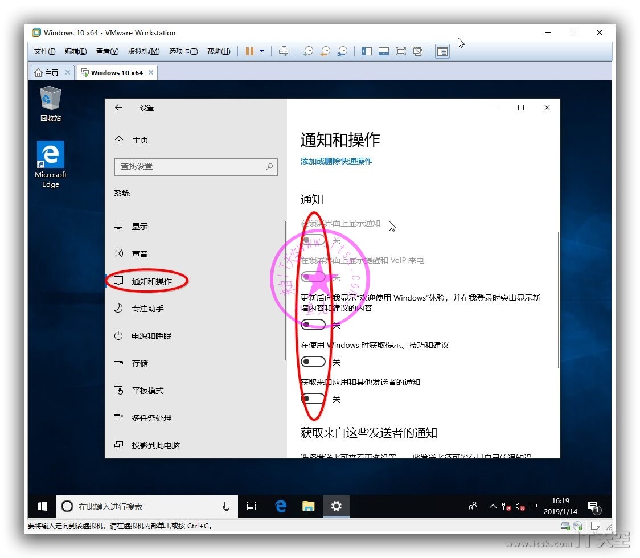
Task: Switch to Unity mode in VMware
Action: coord(418,51)
